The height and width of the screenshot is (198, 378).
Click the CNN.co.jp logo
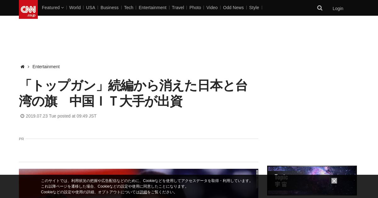click(x=28, y=9)
